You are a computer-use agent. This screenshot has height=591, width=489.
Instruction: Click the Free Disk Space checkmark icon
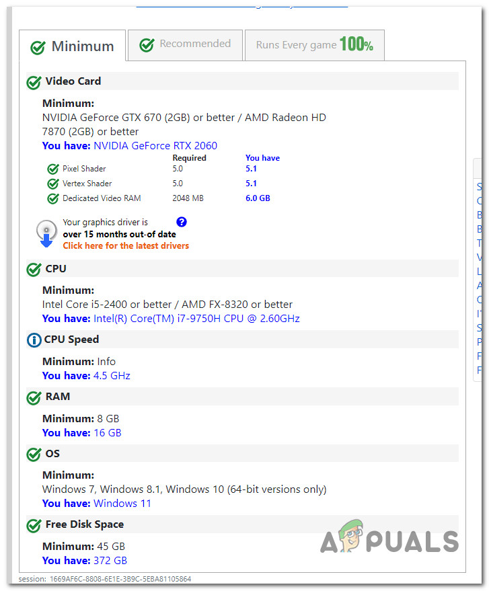pos(34,525)
